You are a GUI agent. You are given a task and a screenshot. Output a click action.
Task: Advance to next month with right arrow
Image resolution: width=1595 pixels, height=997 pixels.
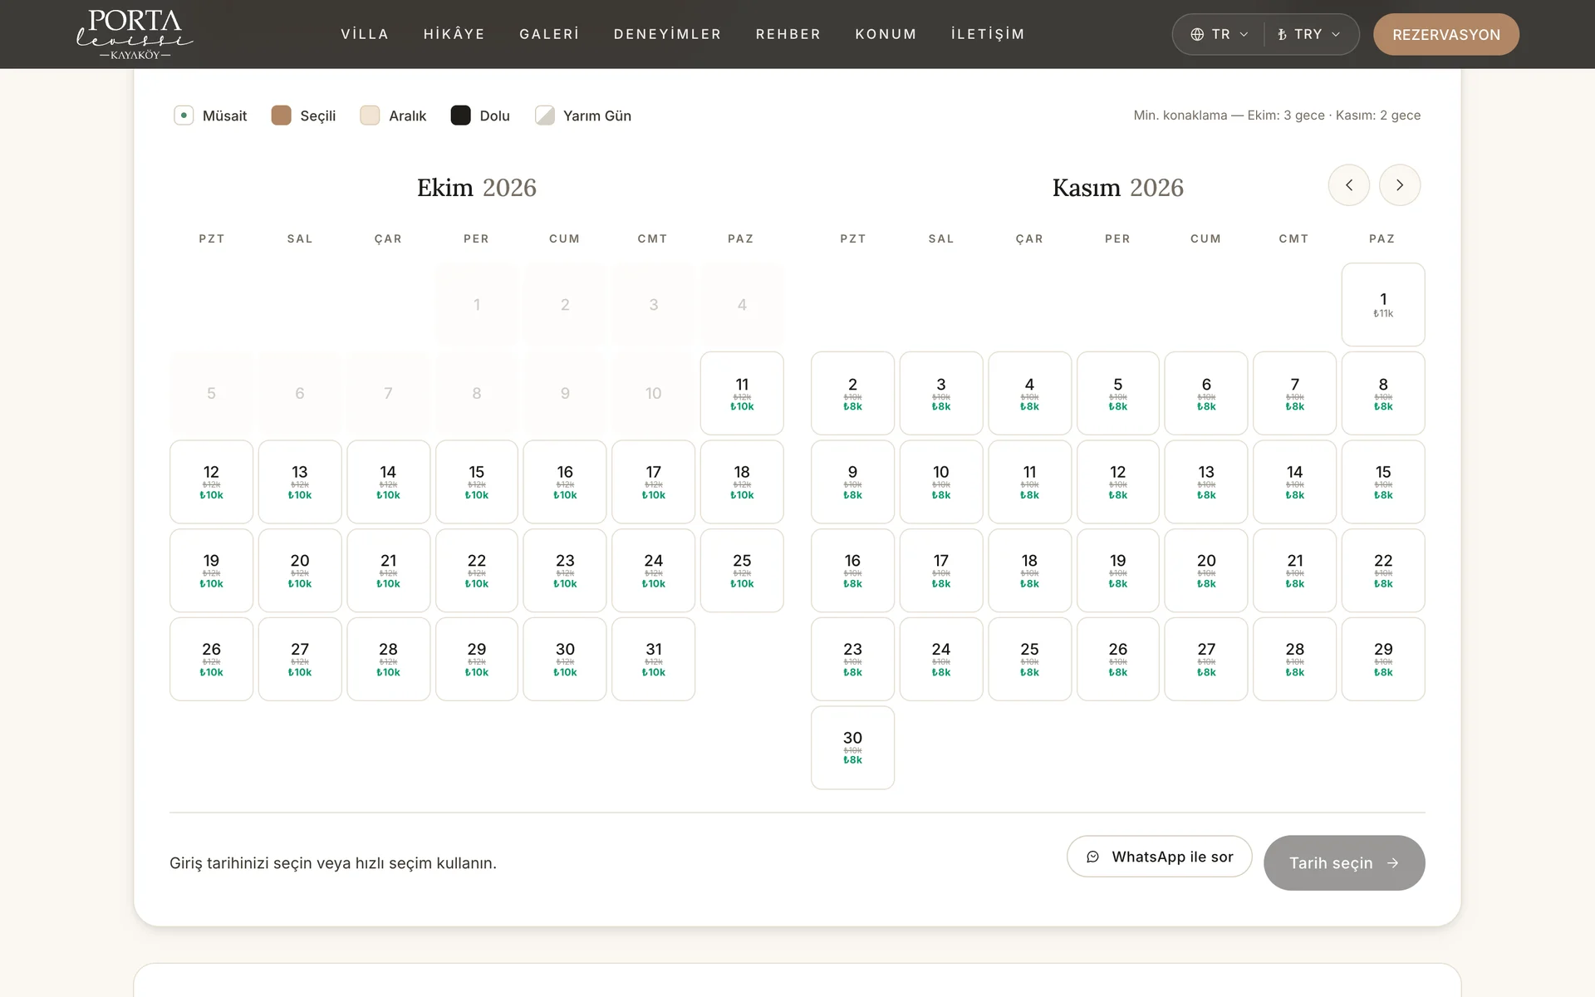click(x=1400, y=185)
